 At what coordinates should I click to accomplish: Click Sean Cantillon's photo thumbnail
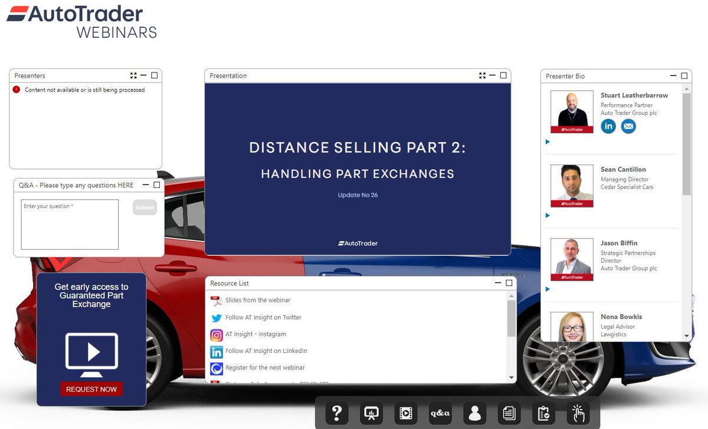coord(572,186)
